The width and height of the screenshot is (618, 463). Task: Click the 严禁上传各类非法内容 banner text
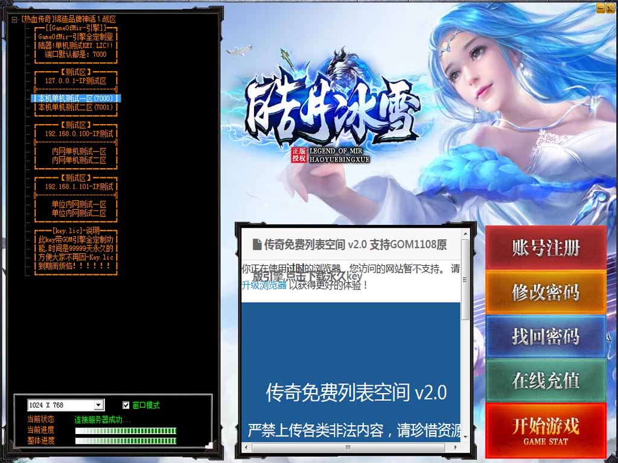354,430
